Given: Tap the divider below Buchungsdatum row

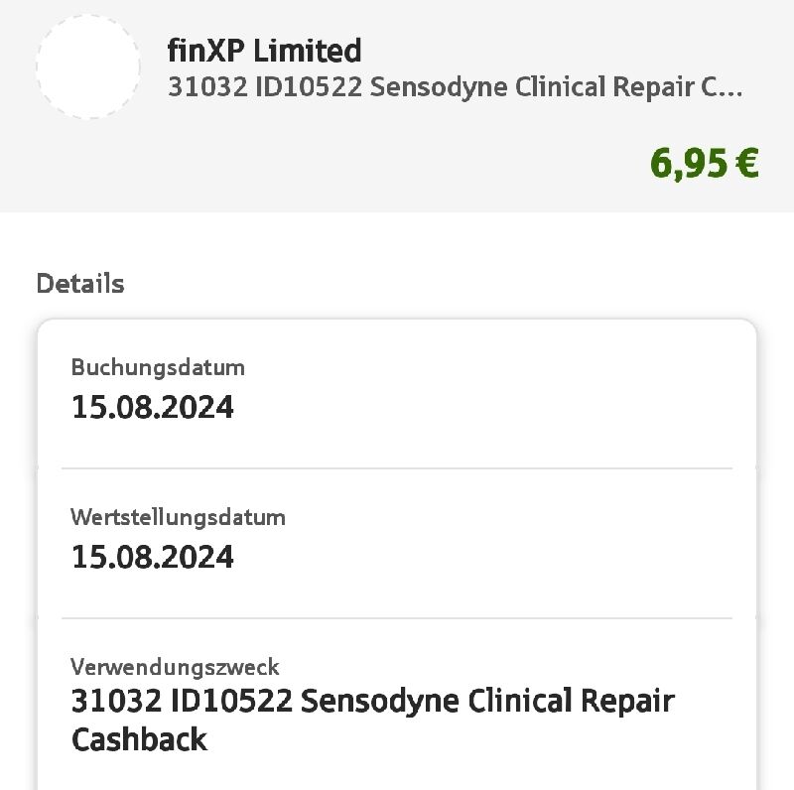Looking at the screenshot, I should 397,468.
